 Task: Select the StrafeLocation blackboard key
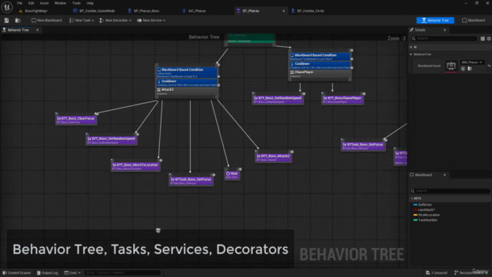429,215
